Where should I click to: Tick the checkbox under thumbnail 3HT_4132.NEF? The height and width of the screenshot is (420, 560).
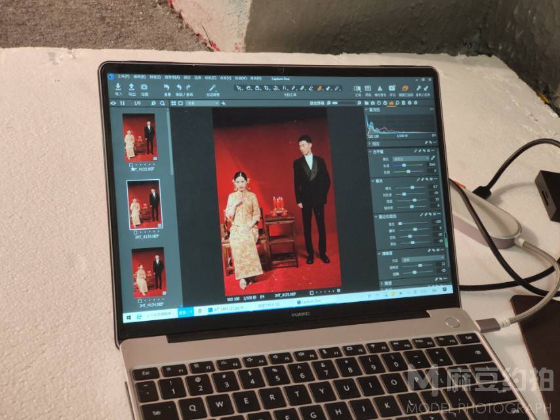pos(130,164)
